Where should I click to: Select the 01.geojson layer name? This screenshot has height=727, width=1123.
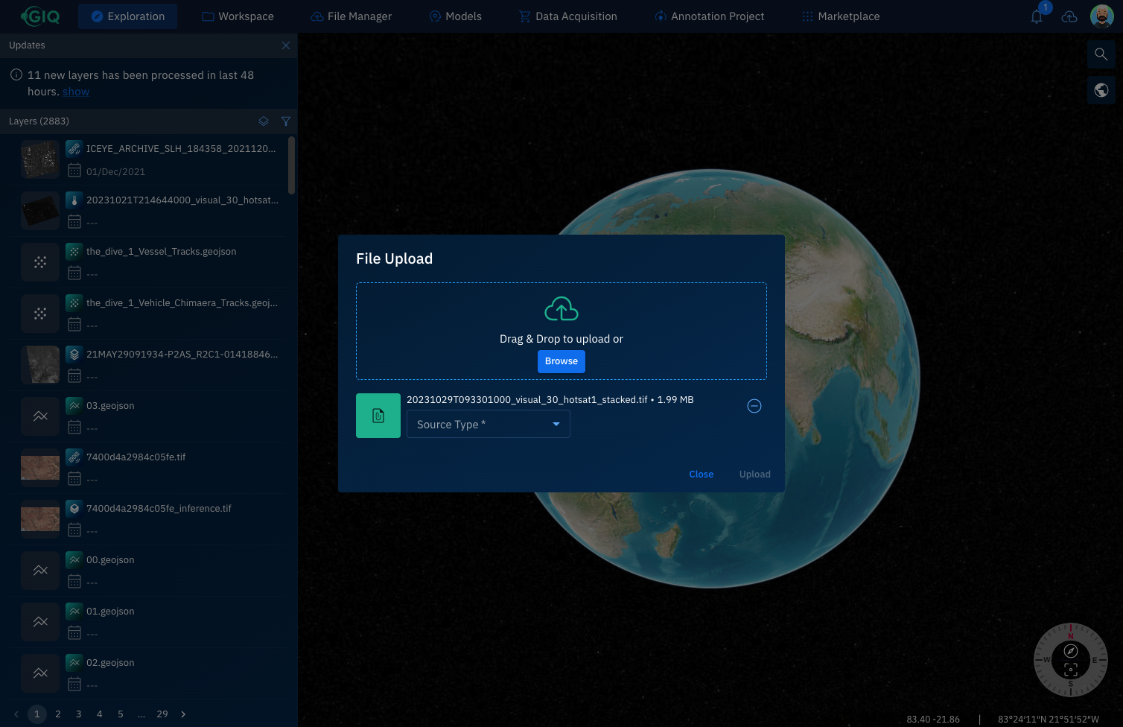(x=110, y=612)
